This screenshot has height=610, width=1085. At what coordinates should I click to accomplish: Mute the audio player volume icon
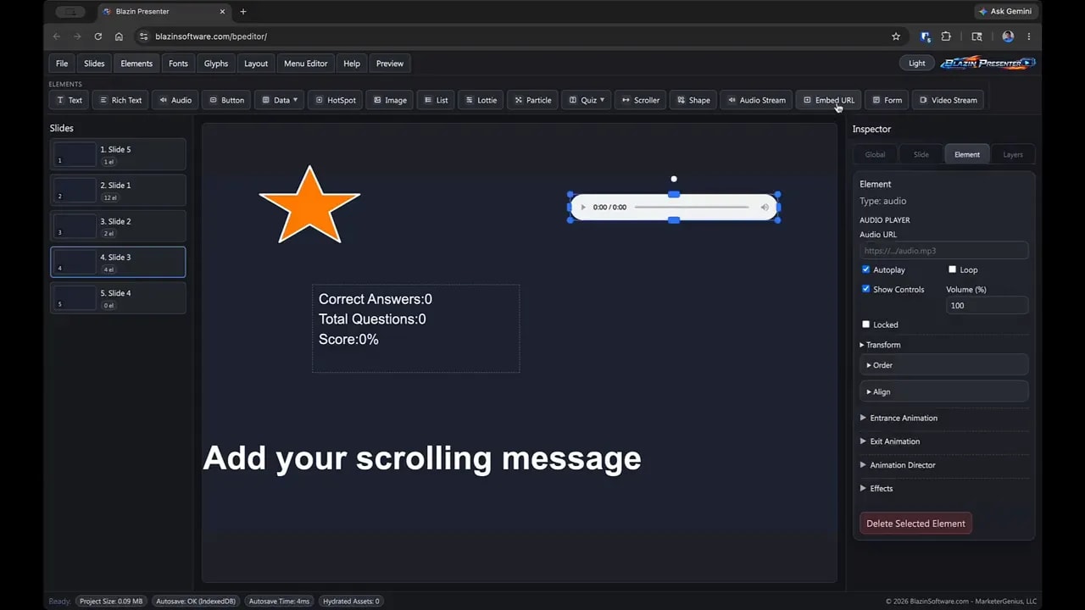click(x=765, y=208)
